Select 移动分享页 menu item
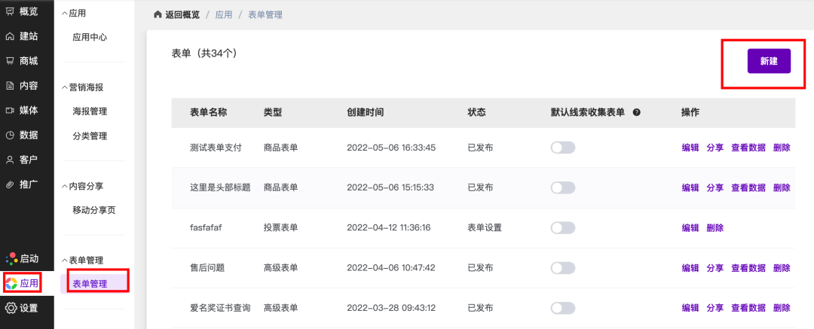814x329 pixels. [93, 210]
